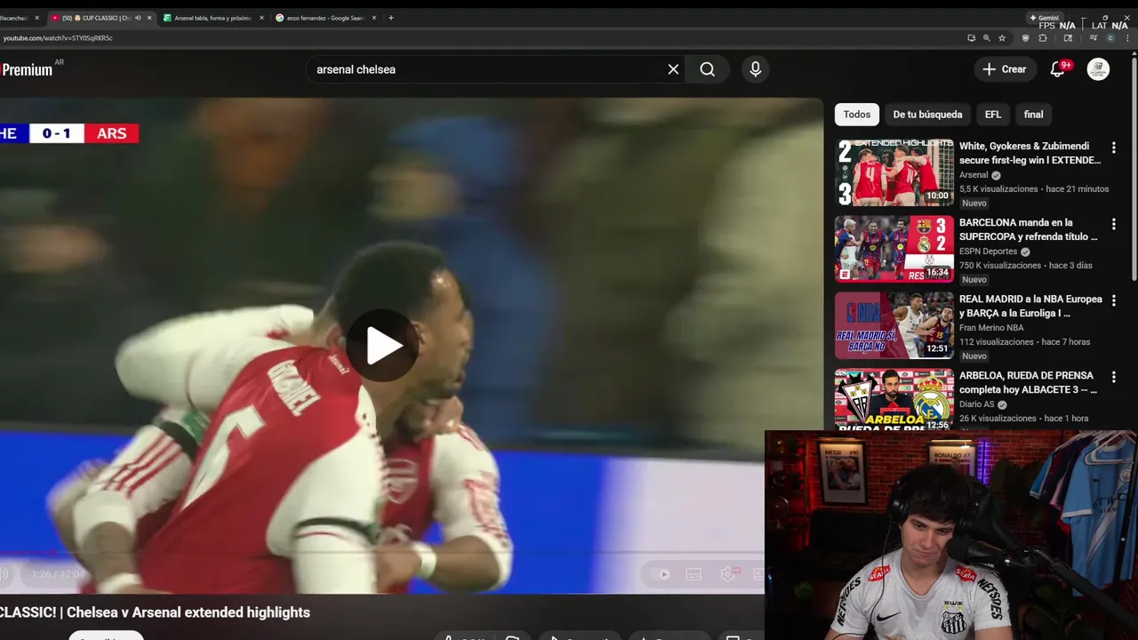Bookmark this page with the star
This screenshot has width=1138, height=640.
click(1002, 38)
